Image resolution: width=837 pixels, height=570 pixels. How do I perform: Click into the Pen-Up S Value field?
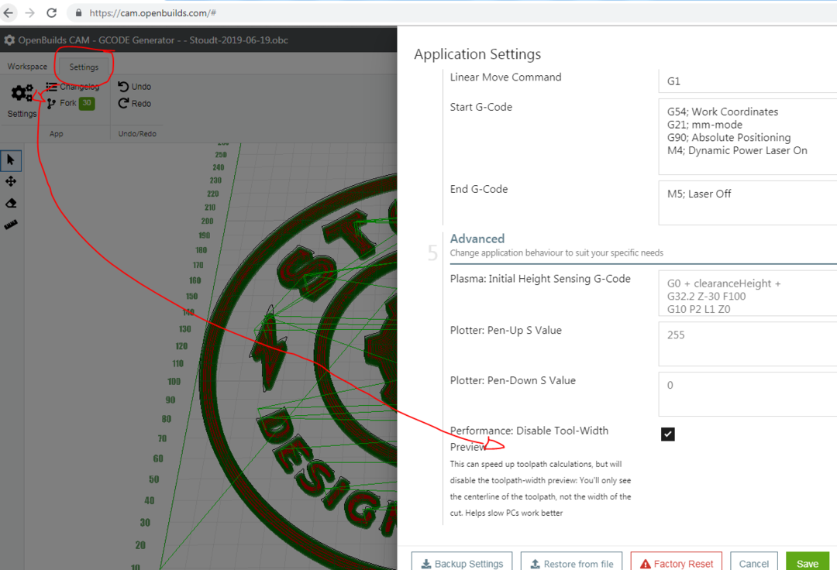[747, 345]
